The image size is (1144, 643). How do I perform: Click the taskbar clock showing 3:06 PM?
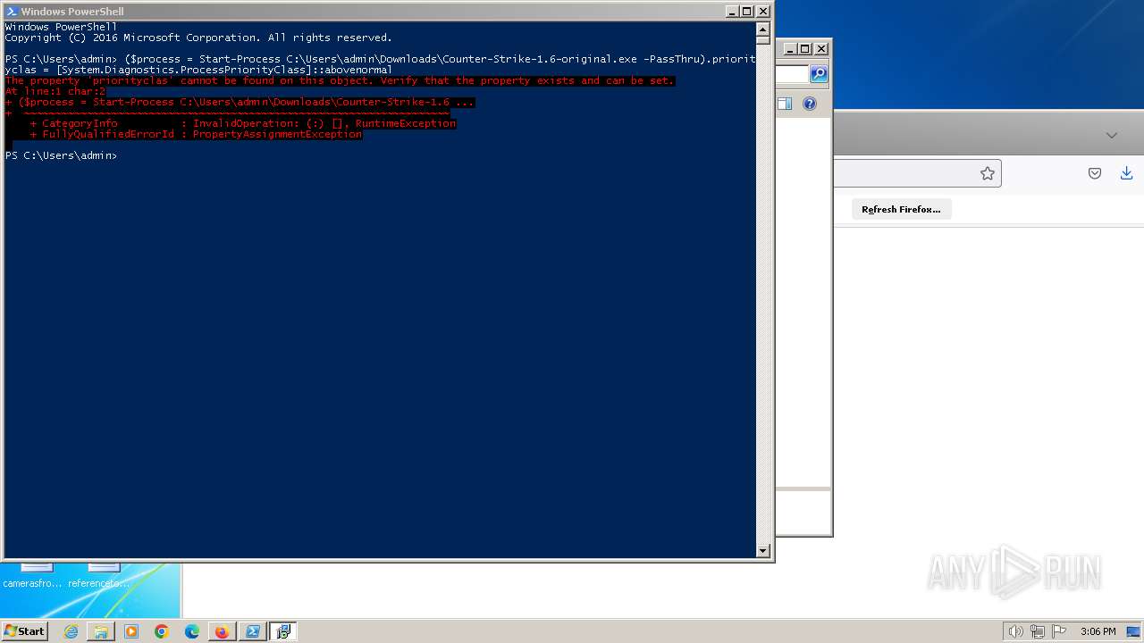1098,631
